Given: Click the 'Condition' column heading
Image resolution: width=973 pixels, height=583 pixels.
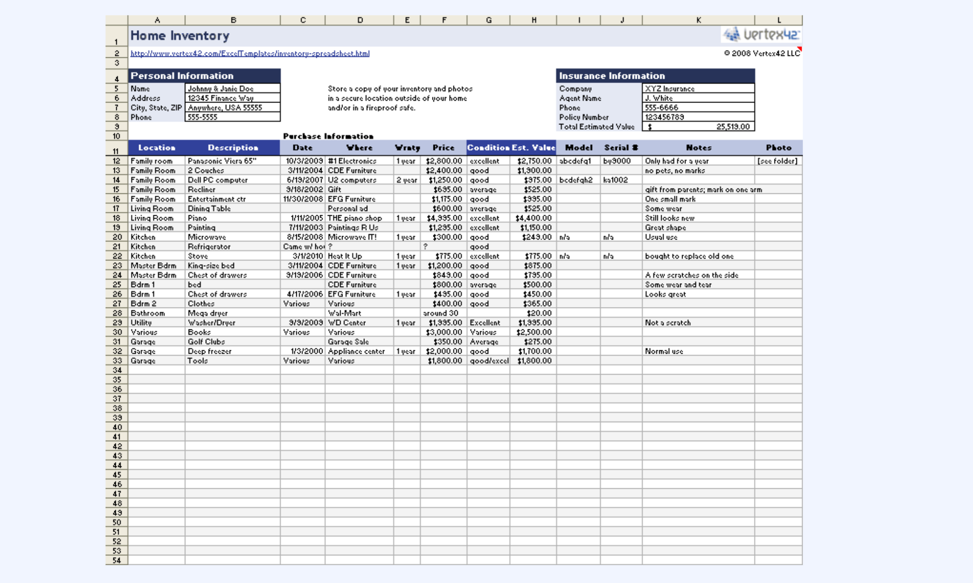Looking at the screenshot, I should point(488,148).
